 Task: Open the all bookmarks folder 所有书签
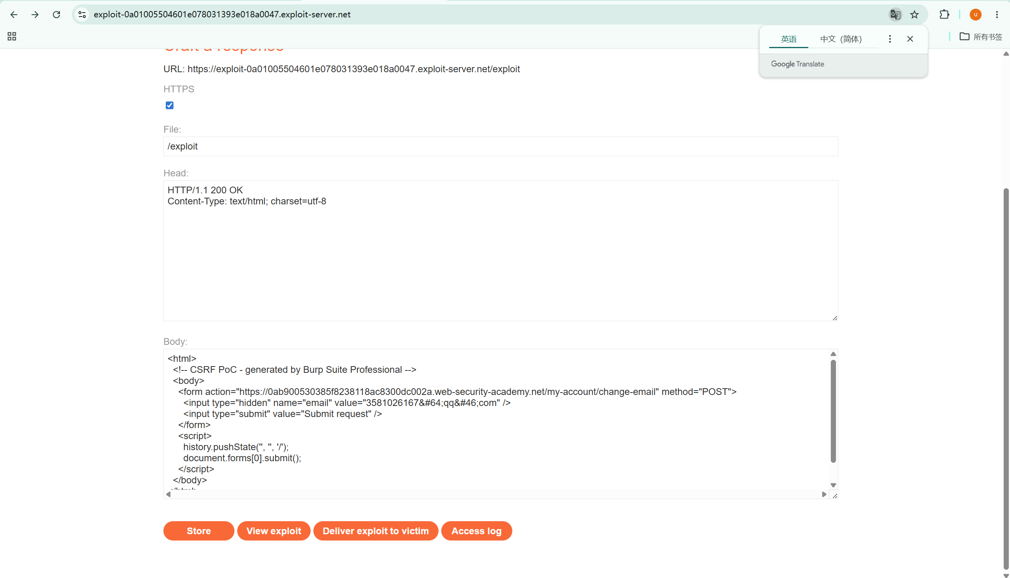(981, 37)
